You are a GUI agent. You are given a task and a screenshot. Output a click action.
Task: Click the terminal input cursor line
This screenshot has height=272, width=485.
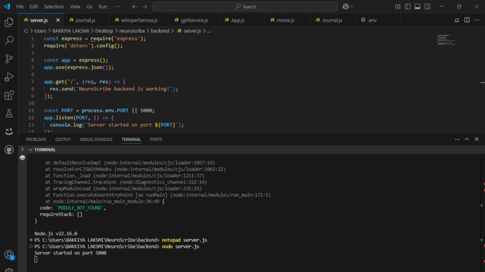tap(36, 259)
